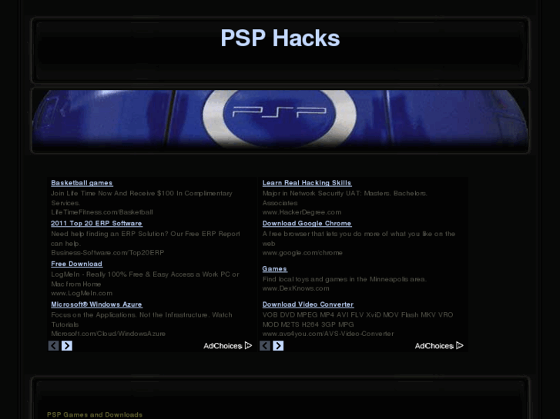Click the 'LogMeIn - Really 100% Free' description

(x=145, y=279)
